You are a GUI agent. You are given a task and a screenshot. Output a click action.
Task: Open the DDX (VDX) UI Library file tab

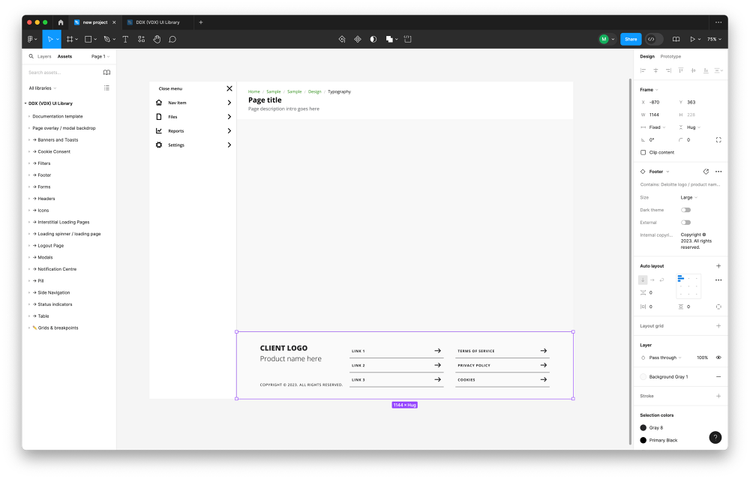[157, 22]
